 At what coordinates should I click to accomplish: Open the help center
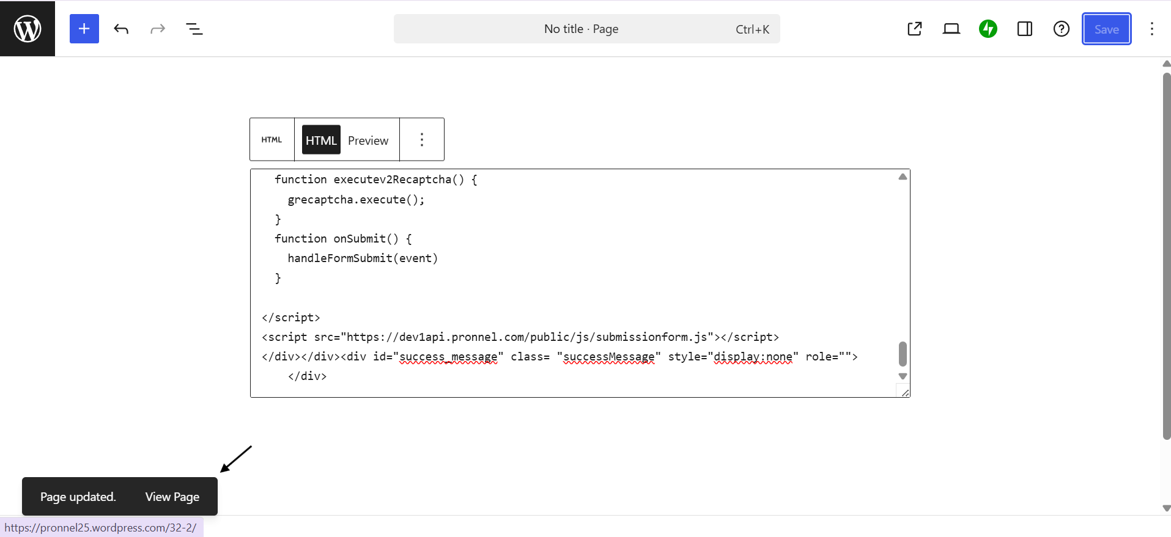[1062, 29]
